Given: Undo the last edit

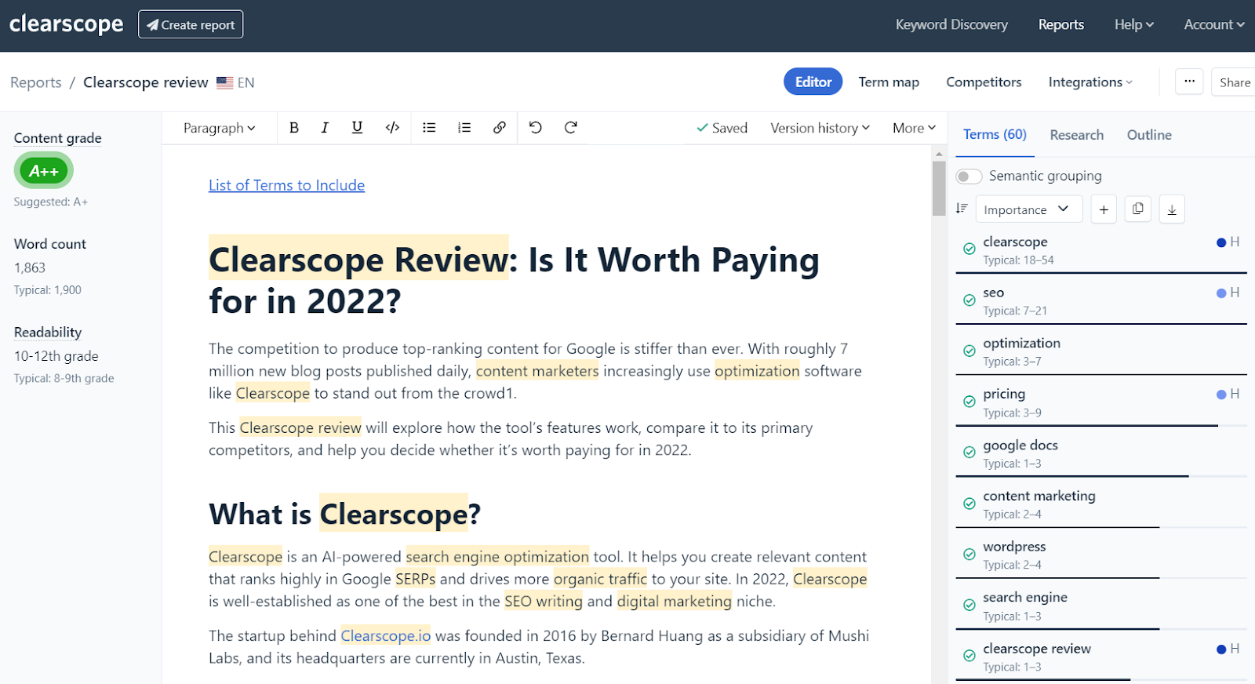Looking at the screenshot, I should [x=536, y=128].
